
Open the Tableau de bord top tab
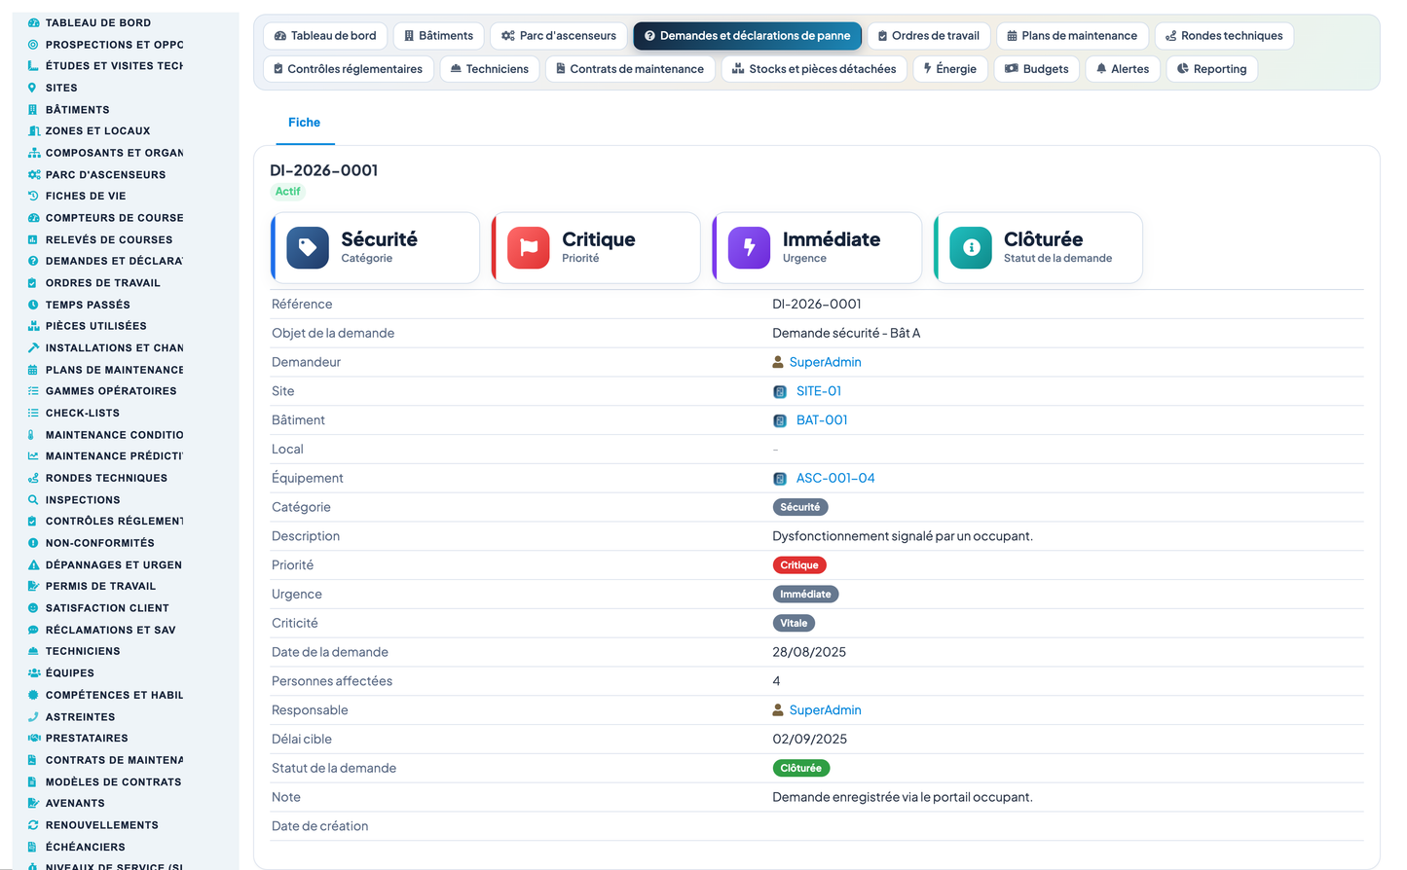[325, 36]
